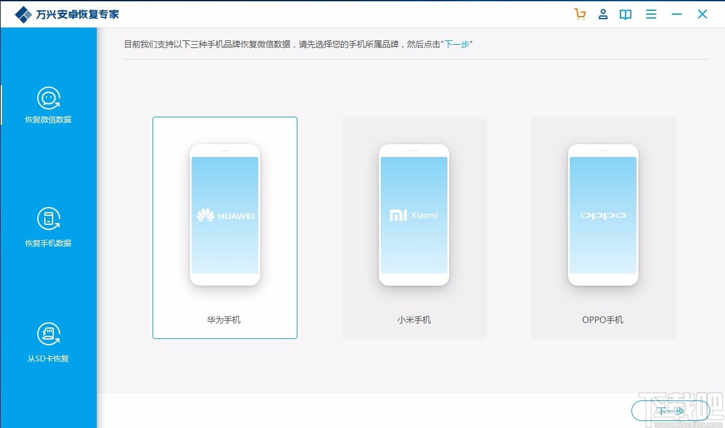
Task: Open the user account icon
Action: click(x=603, y=14)
